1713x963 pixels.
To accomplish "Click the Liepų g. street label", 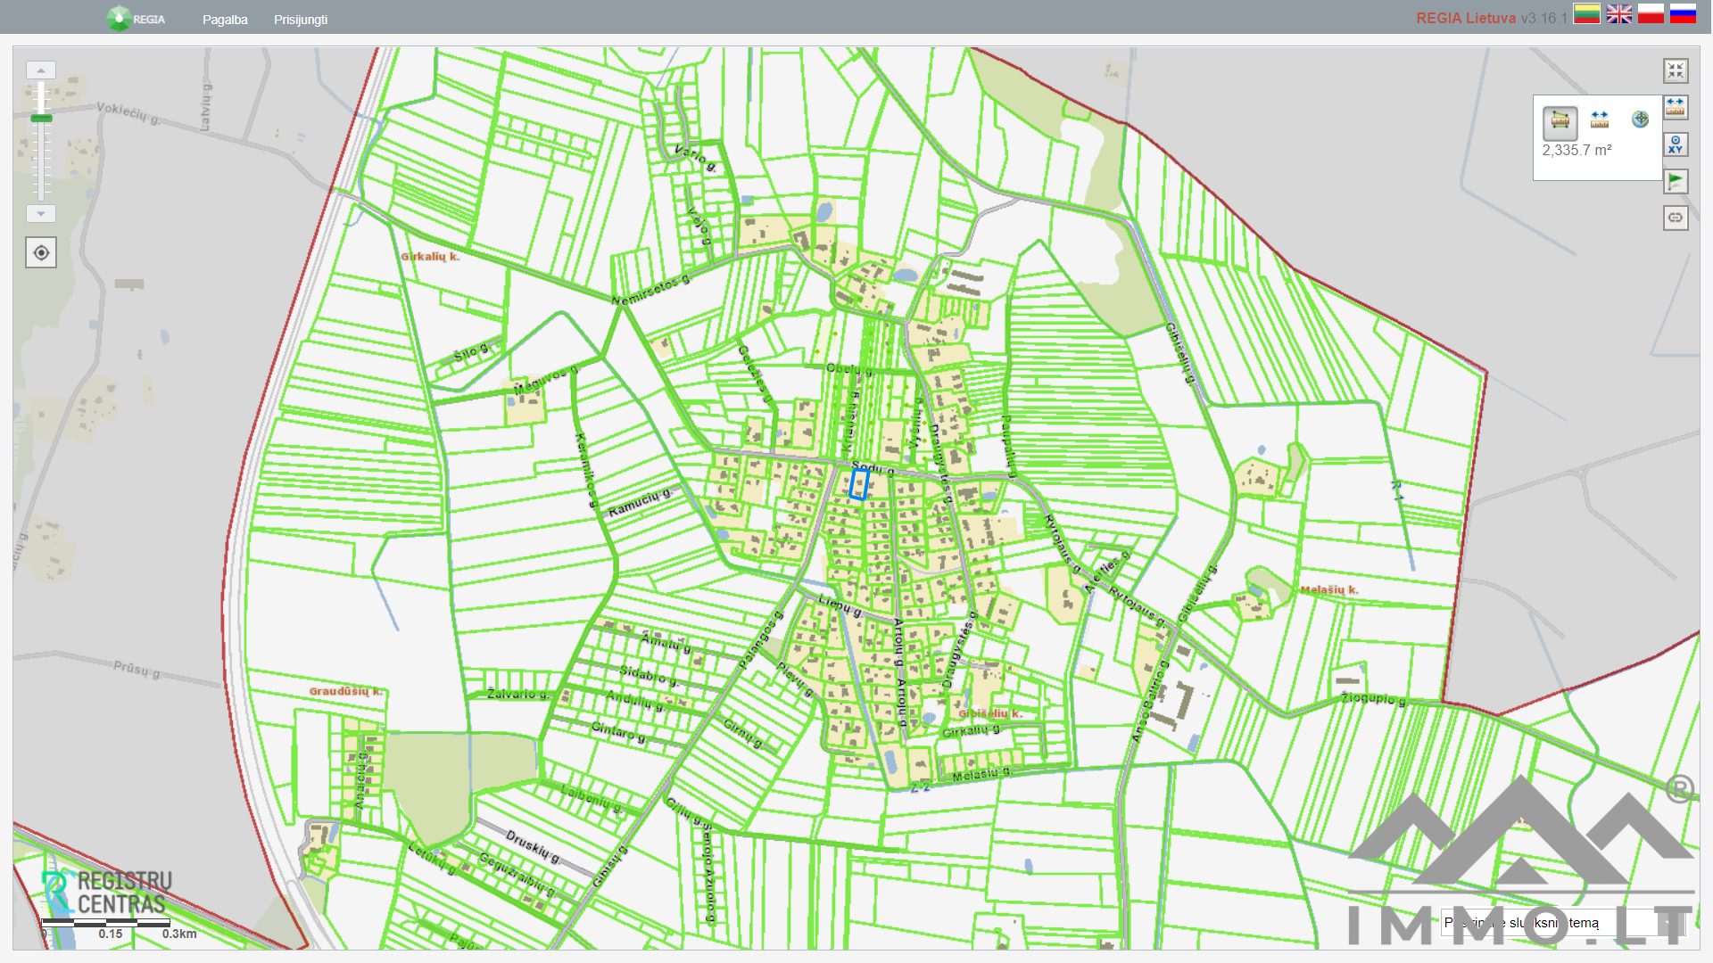I will click(x=840, y=606).
